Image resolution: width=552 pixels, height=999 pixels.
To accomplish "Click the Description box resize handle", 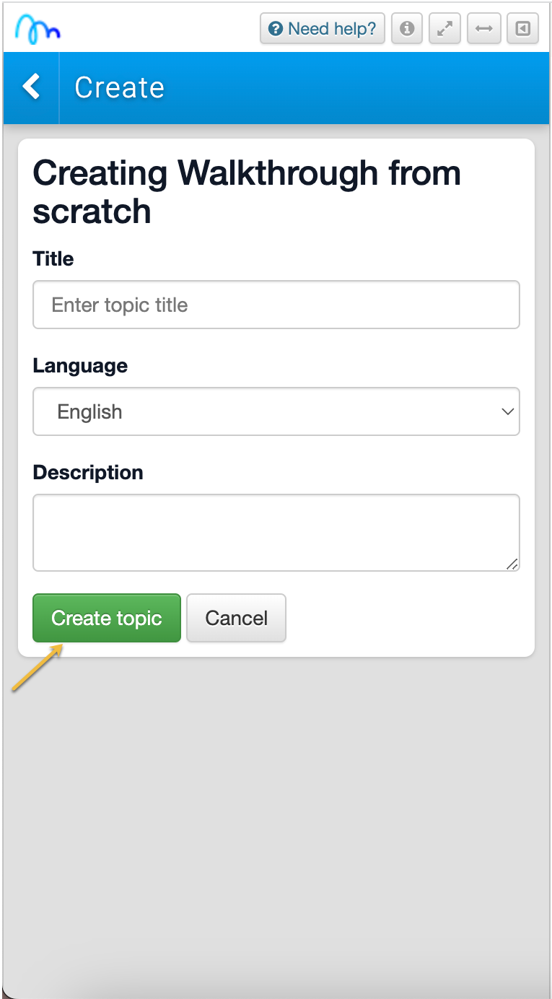I will coord(512,564).
